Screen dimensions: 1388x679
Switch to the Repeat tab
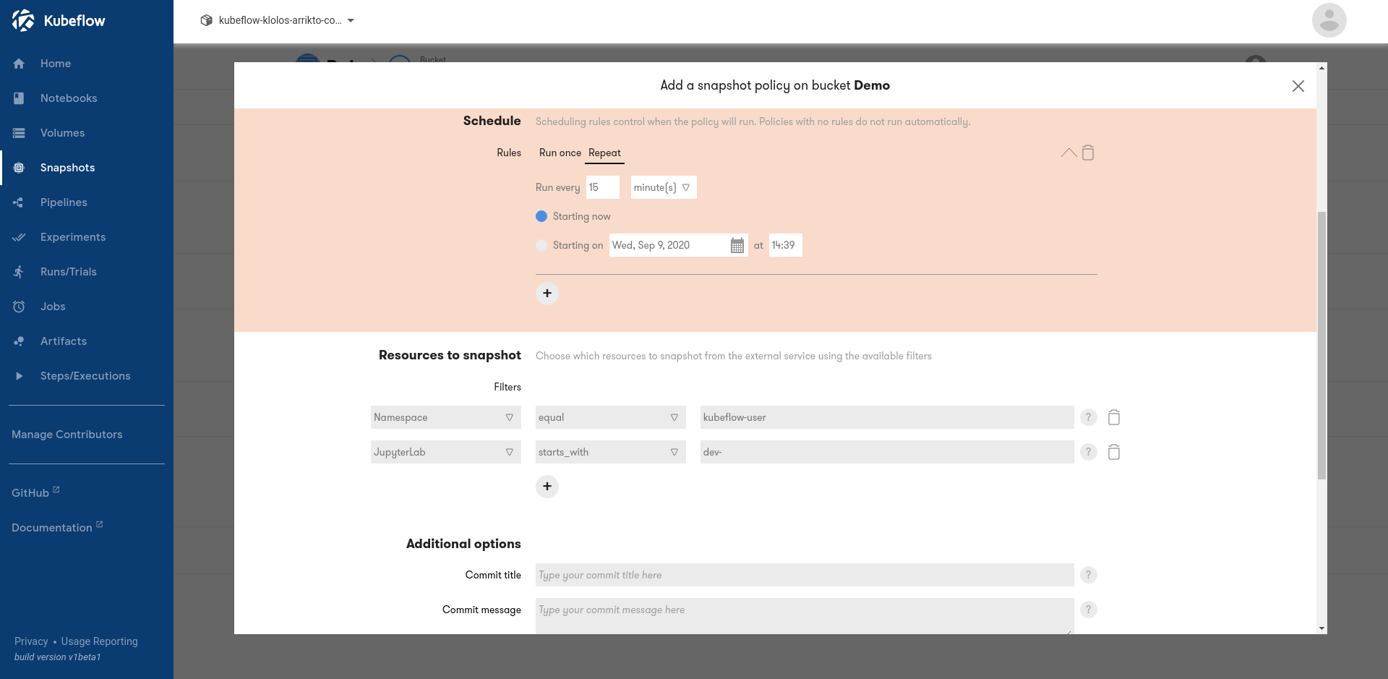click(604, 153)
